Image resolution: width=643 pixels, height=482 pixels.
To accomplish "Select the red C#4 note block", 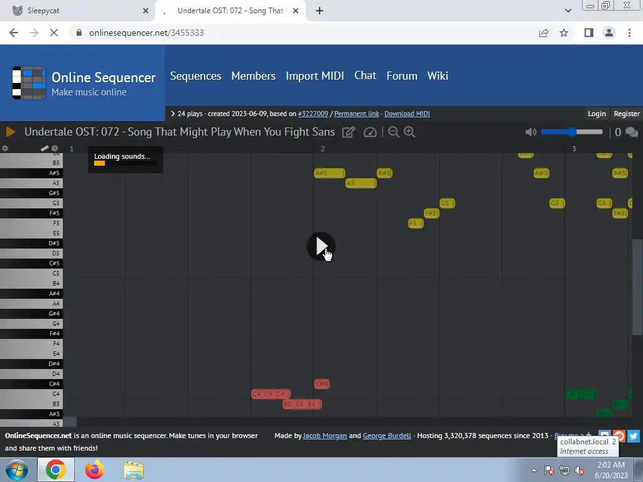I will click(321, 383).
